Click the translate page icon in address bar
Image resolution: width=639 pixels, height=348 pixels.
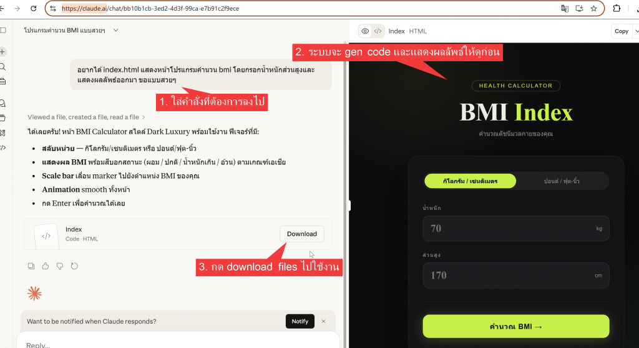pos(565,9)
